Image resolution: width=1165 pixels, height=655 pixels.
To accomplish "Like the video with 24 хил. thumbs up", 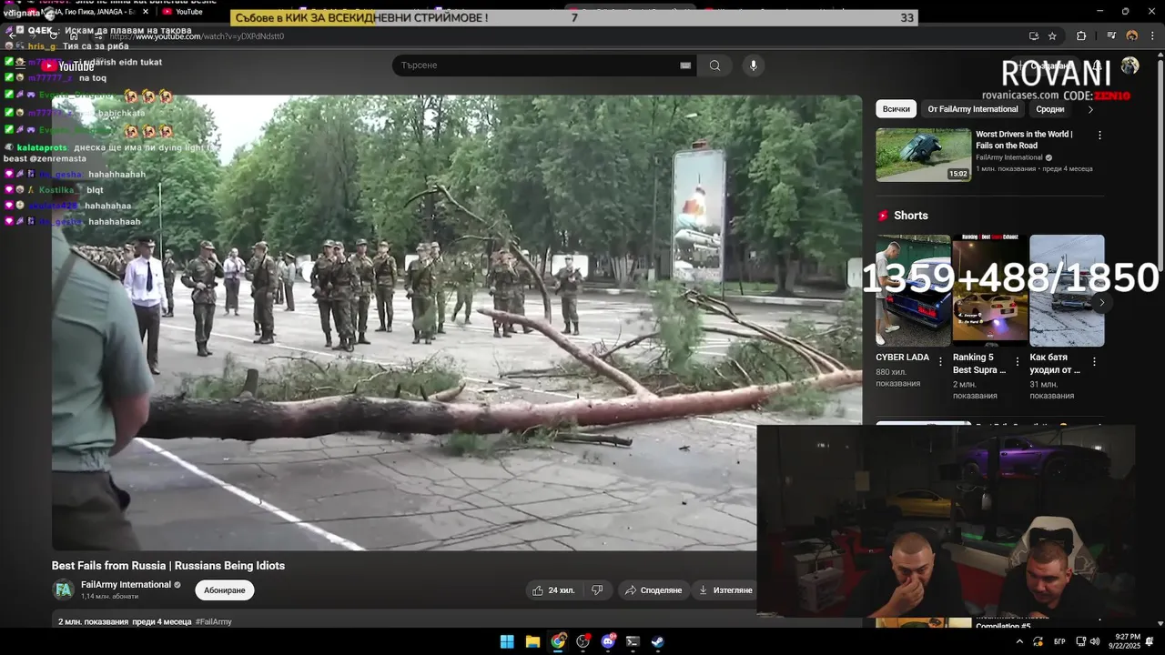I will 553,590.
